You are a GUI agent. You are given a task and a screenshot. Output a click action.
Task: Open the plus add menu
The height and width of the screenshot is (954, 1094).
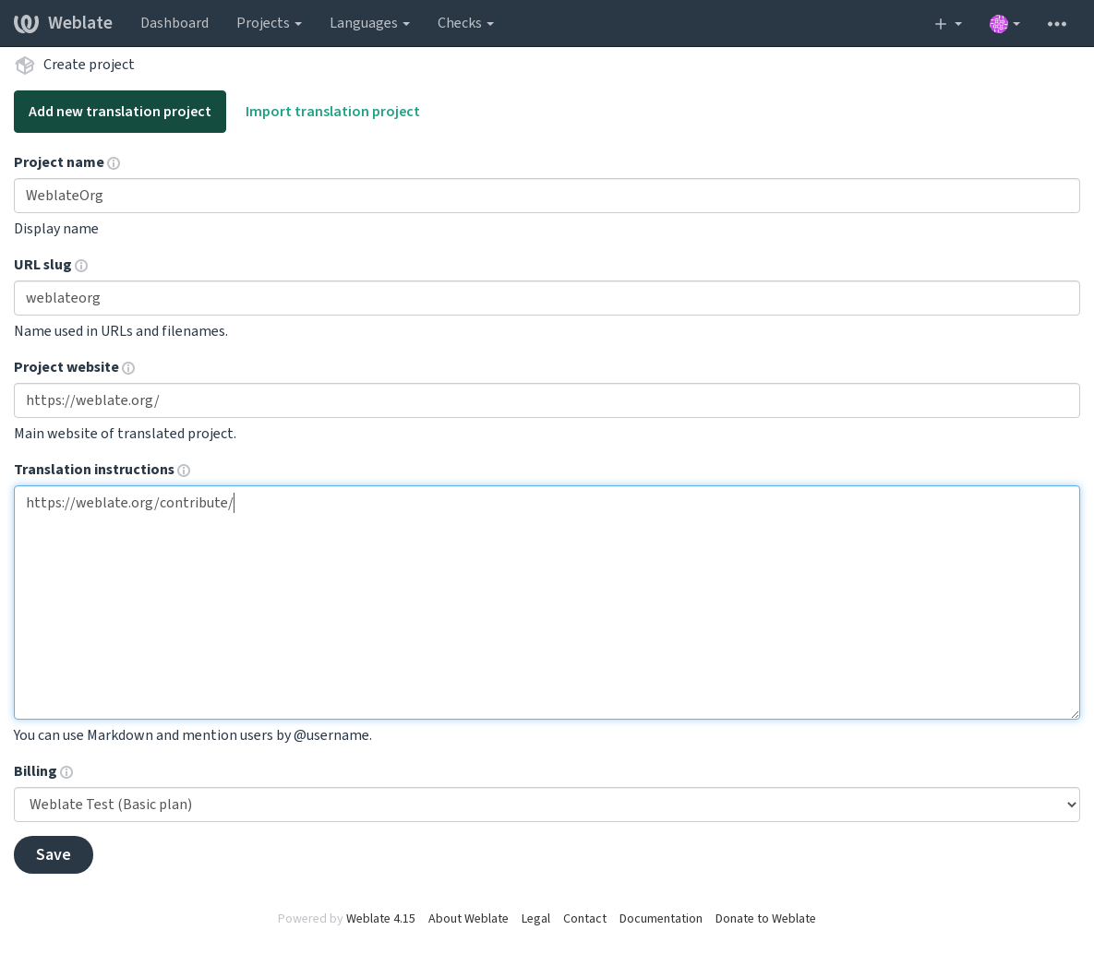pyautogui.click(x=947, y=24)
